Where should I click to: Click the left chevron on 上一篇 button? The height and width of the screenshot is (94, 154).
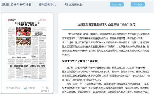[x=113, y=5]
